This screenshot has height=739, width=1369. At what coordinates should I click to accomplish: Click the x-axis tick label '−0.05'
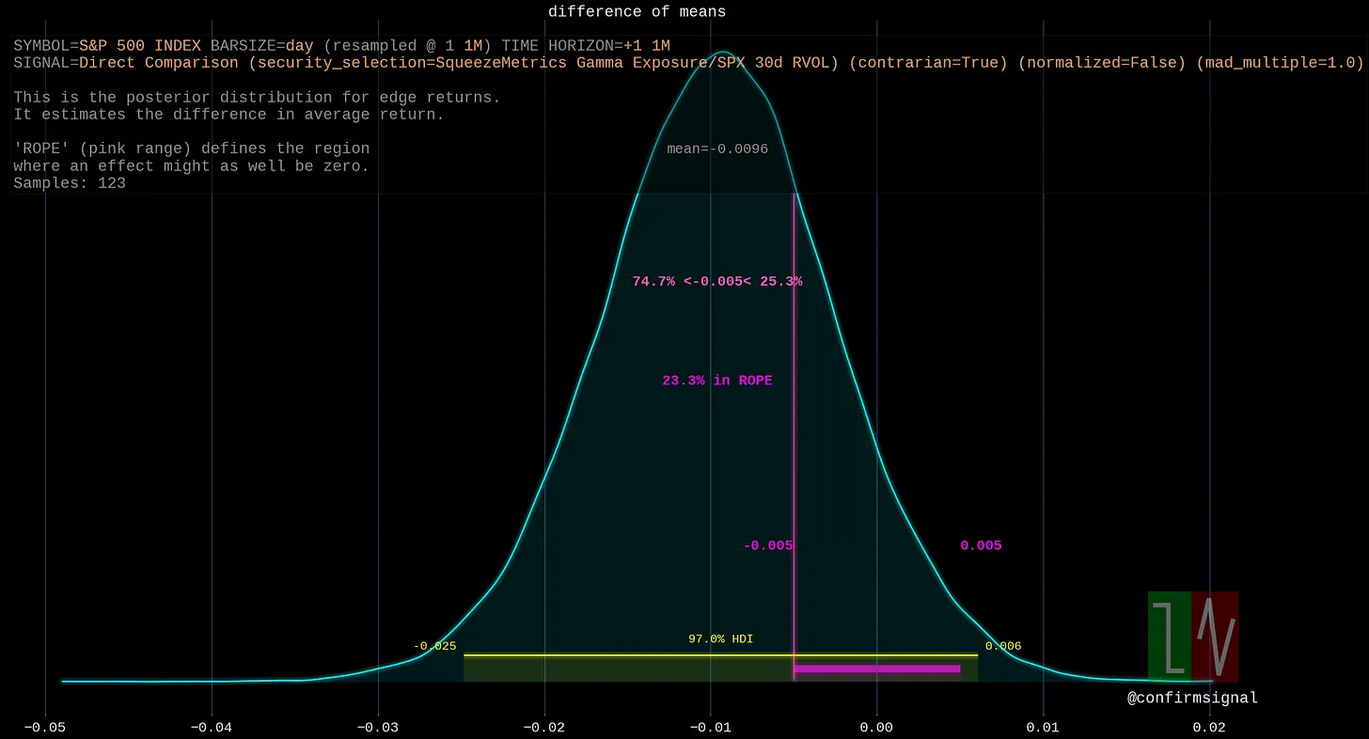click(45, 727)
